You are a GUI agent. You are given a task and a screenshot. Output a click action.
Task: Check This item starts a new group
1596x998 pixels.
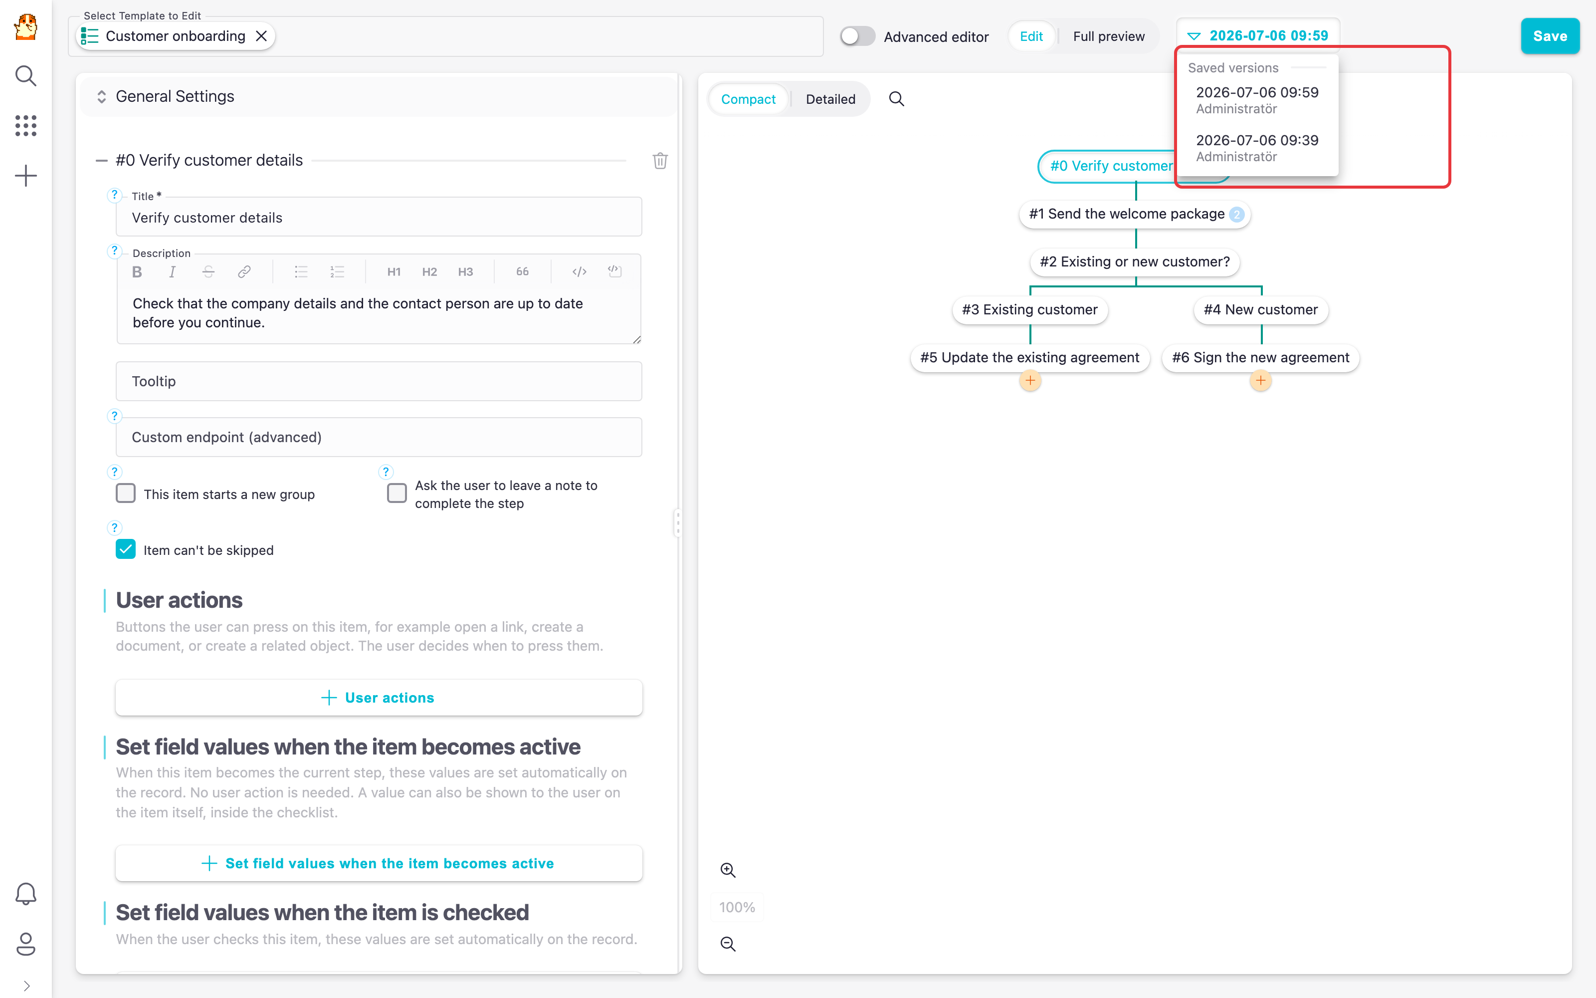tap(126, 493)
